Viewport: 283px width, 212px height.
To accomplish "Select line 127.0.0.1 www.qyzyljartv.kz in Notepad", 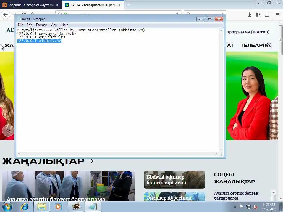I will click(x=46, y=34).
